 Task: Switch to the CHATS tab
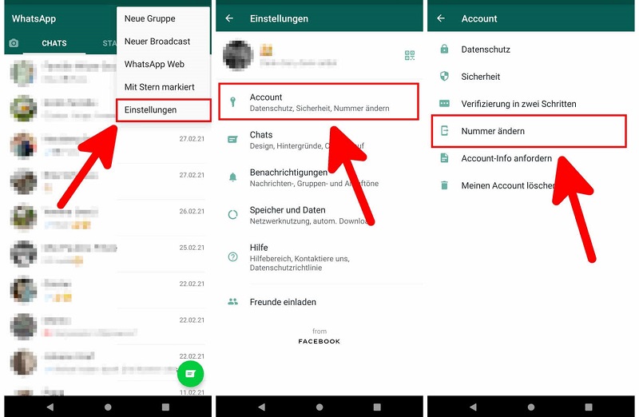pyautogui.click(x=54, y=43)
